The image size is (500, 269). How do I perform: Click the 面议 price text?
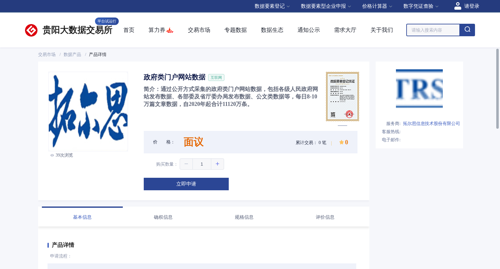(193, 142)
